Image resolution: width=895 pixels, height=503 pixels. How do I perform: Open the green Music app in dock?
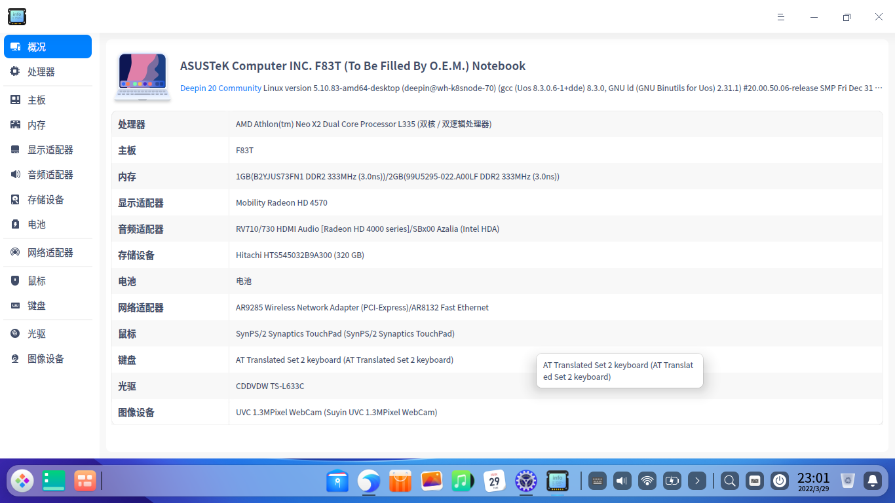tap(463, 481)
